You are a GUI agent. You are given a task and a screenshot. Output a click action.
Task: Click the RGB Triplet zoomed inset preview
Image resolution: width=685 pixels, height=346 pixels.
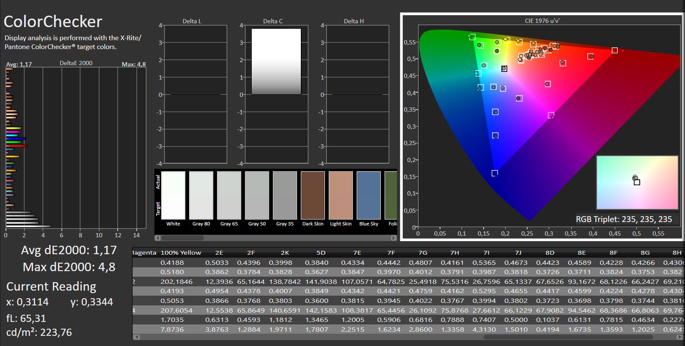coord(637,182)
